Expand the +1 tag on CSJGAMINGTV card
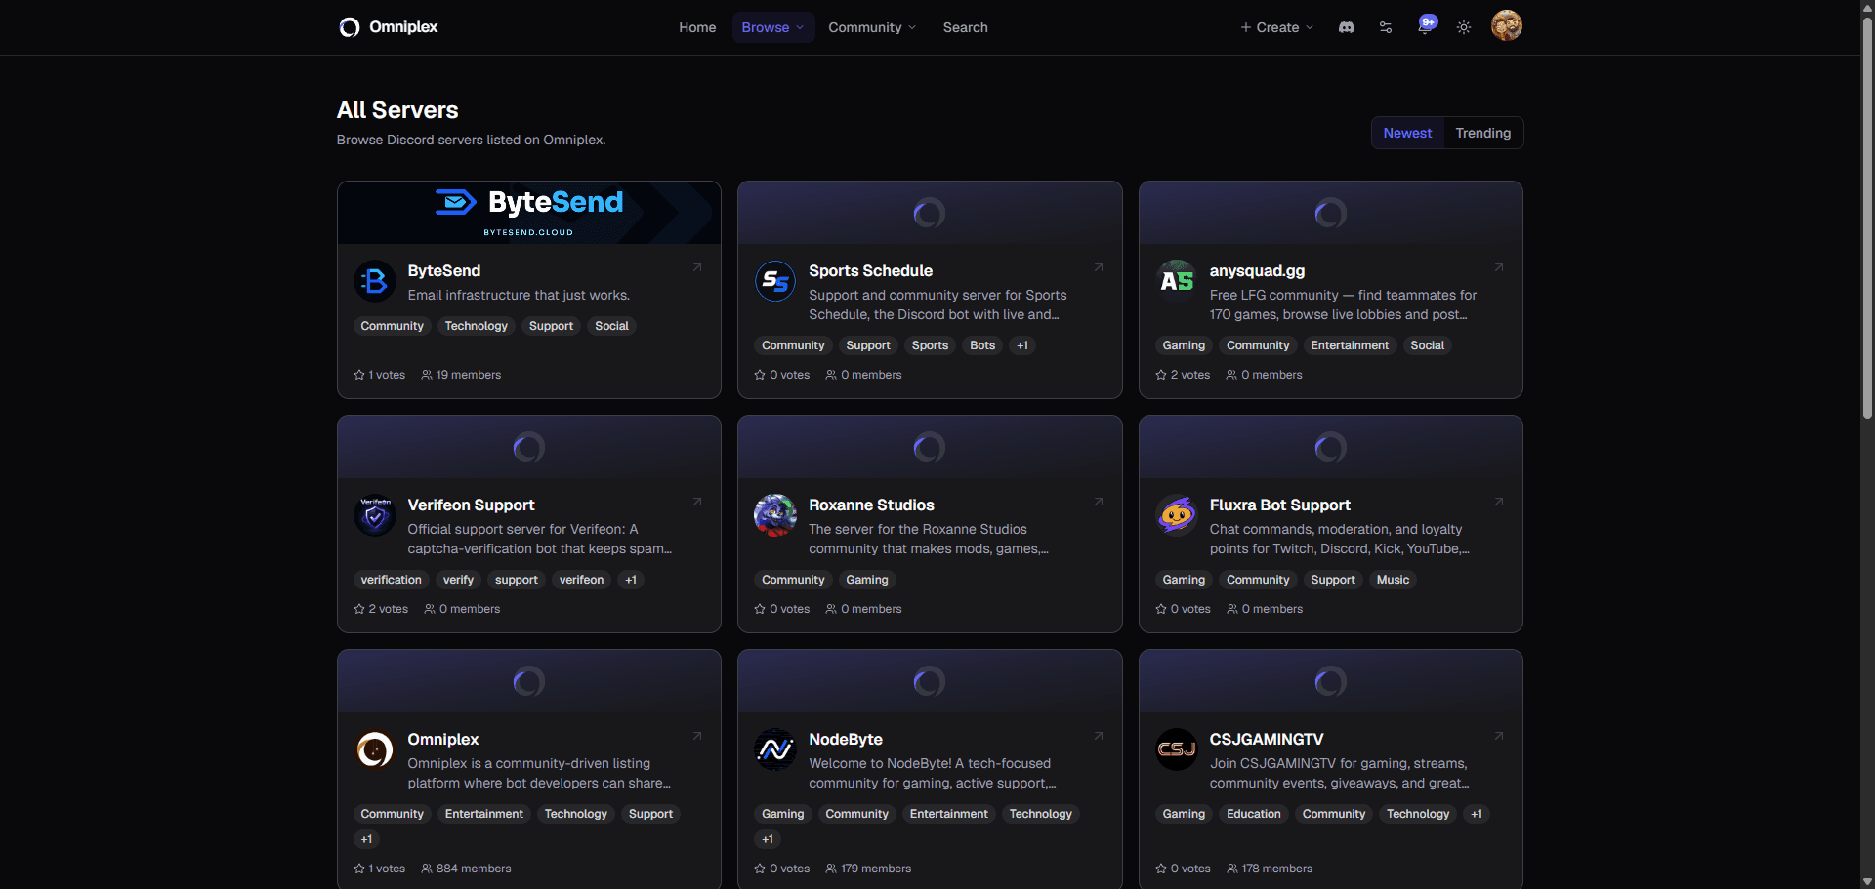This screenshot has width=1875, height=889. 1477,814
